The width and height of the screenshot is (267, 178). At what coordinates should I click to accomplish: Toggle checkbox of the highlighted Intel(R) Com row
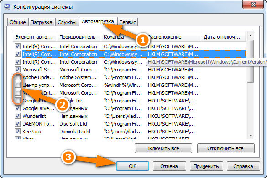17,54
